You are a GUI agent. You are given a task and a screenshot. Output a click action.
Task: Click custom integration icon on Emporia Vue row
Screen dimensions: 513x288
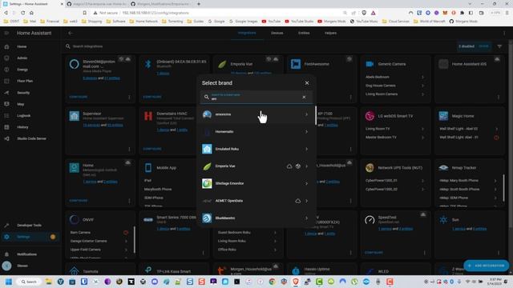coord(297,166)
